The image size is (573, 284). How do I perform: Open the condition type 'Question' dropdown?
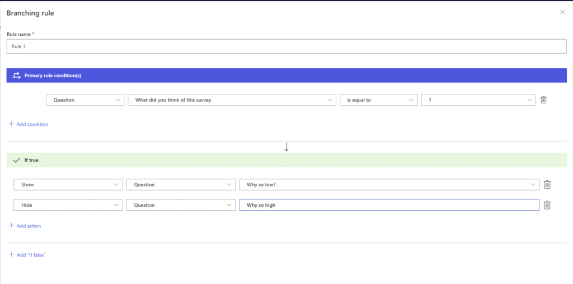click(85, 100)
